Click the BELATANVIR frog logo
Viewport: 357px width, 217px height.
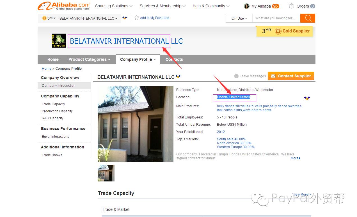pos(59,41)
